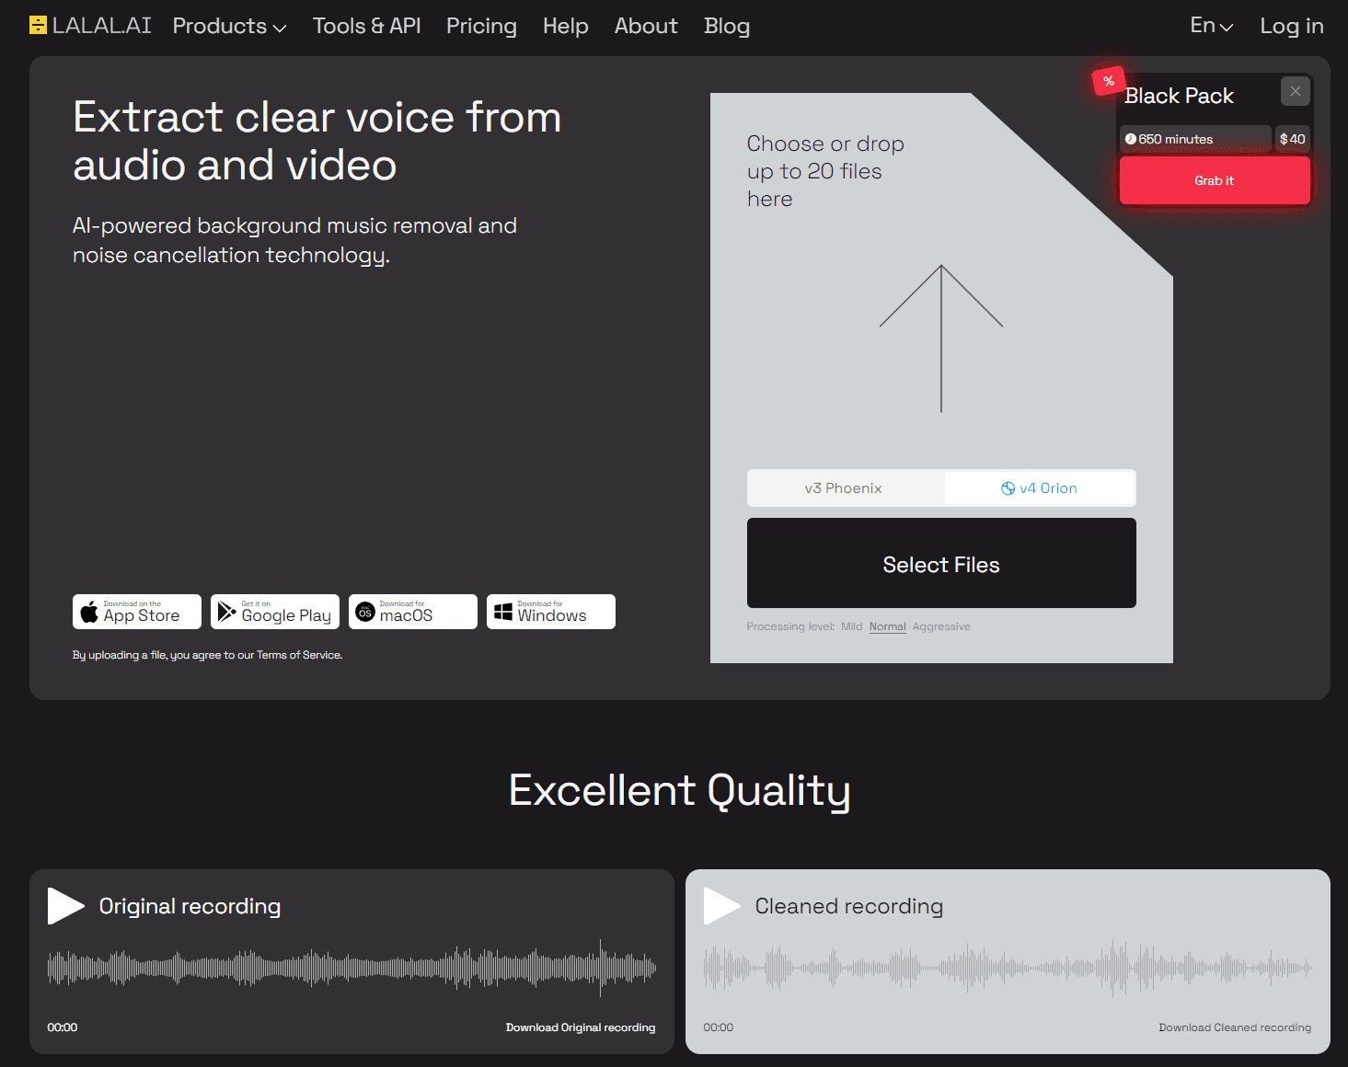Click the LALAL.AI logo icon
This screenshot has height=1067, width=1348.
click(x=38, y=25)
